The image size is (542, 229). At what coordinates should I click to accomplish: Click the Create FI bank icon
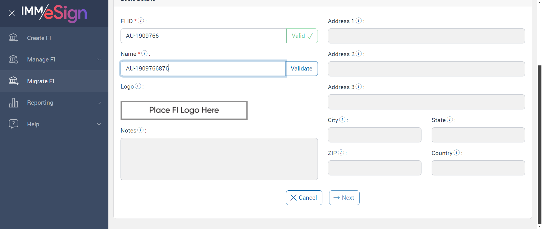[x=13, y=38]
